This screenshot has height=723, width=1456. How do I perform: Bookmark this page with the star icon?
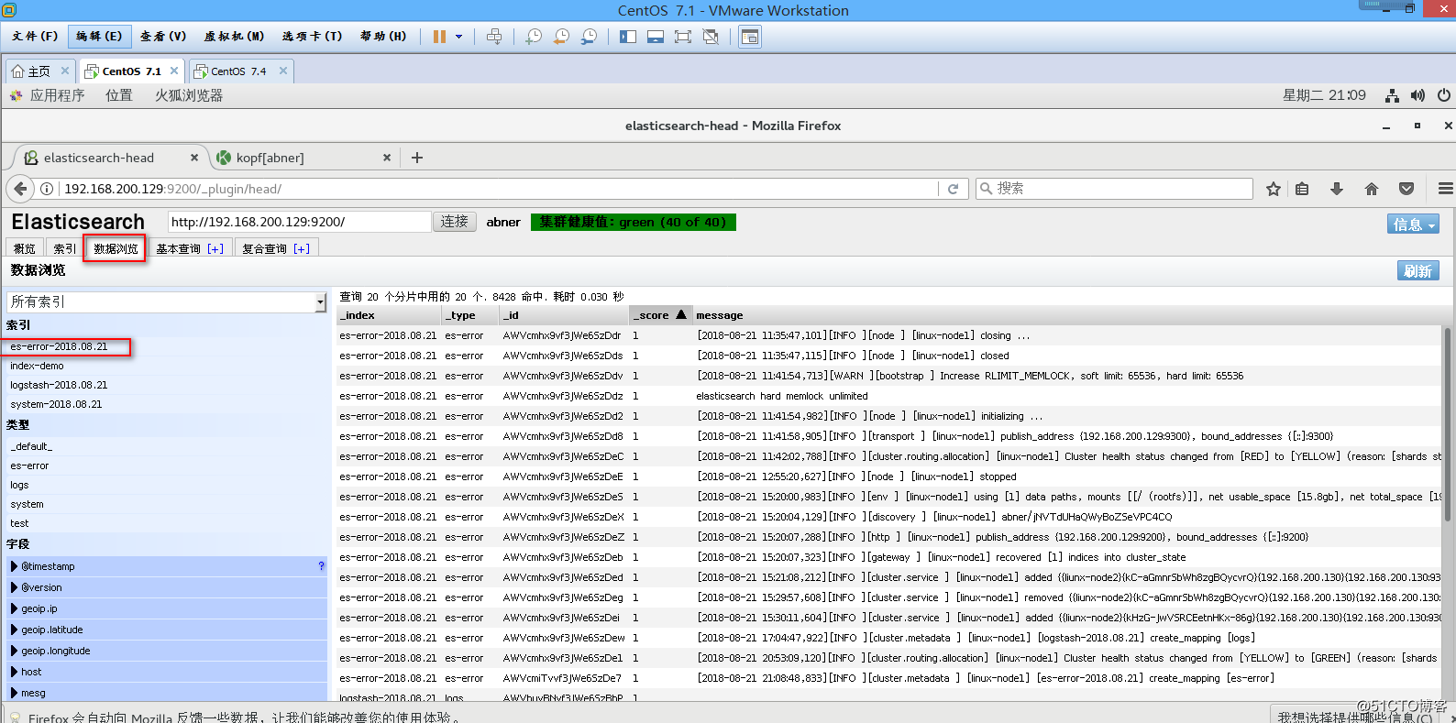point(1274,189)
